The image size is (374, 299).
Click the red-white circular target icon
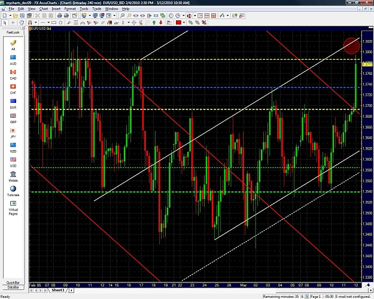[x=189, y=16]
